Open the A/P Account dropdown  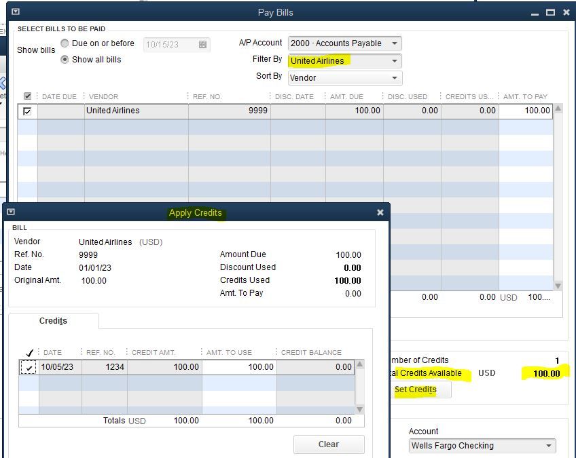tap(395, 43)
